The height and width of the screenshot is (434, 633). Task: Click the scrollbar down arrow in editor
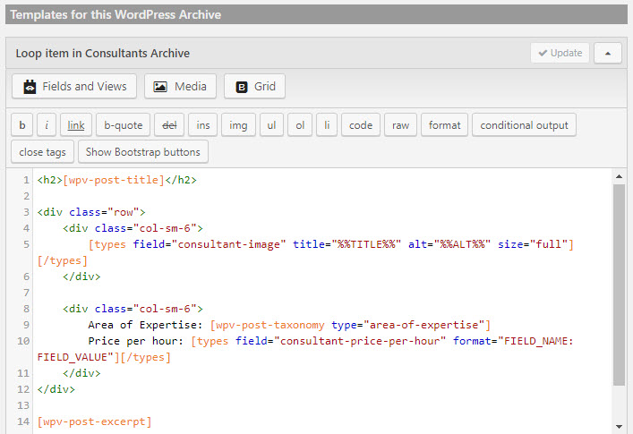619,427
